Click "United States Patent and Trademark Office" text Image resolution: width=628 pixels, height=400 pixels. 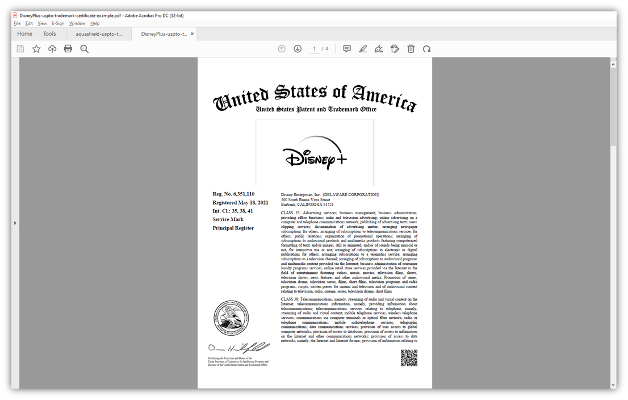[316, 109]
